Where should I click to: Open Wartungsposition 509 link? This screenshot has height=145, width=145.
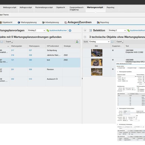[x=30, y=70]
